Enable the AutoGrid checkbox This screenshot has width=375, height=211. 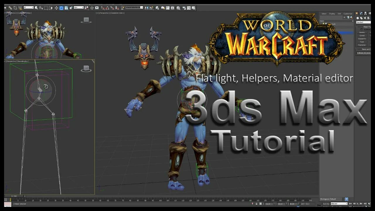pos(362,29)
